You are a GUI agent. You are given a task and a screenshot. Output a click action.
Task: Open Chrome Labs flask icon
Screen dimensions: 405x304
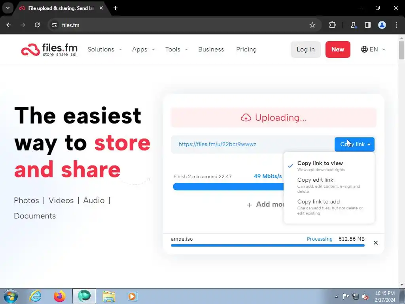point(353,25)
